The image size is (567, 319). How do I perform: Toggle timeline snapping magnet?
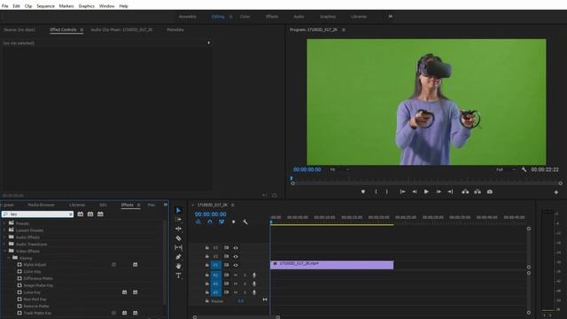click(210, 222)
